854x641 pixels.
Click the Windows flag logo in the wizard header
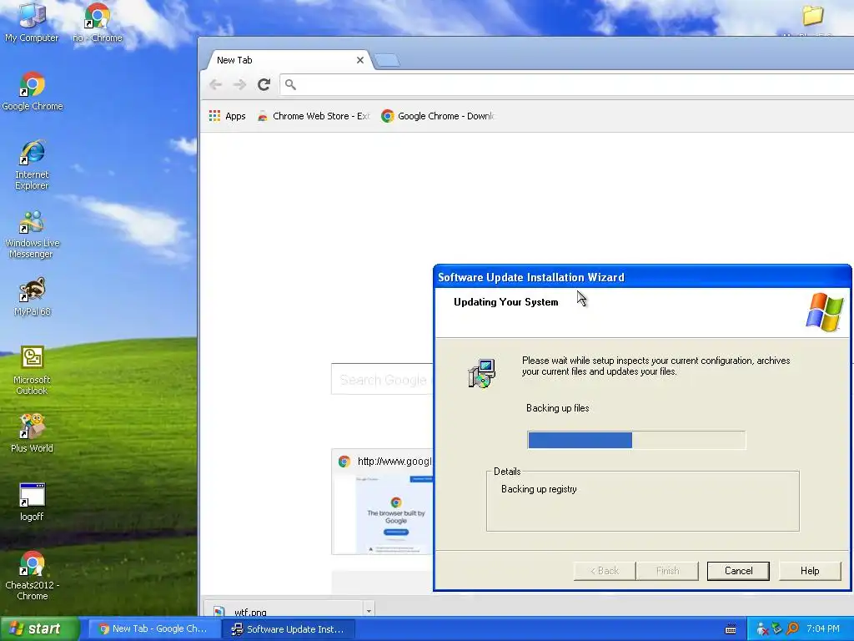(x=824, y=312)
